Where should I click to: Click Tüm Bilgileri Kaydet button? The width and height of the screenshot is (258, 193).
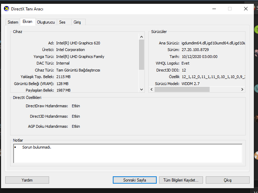181,180
